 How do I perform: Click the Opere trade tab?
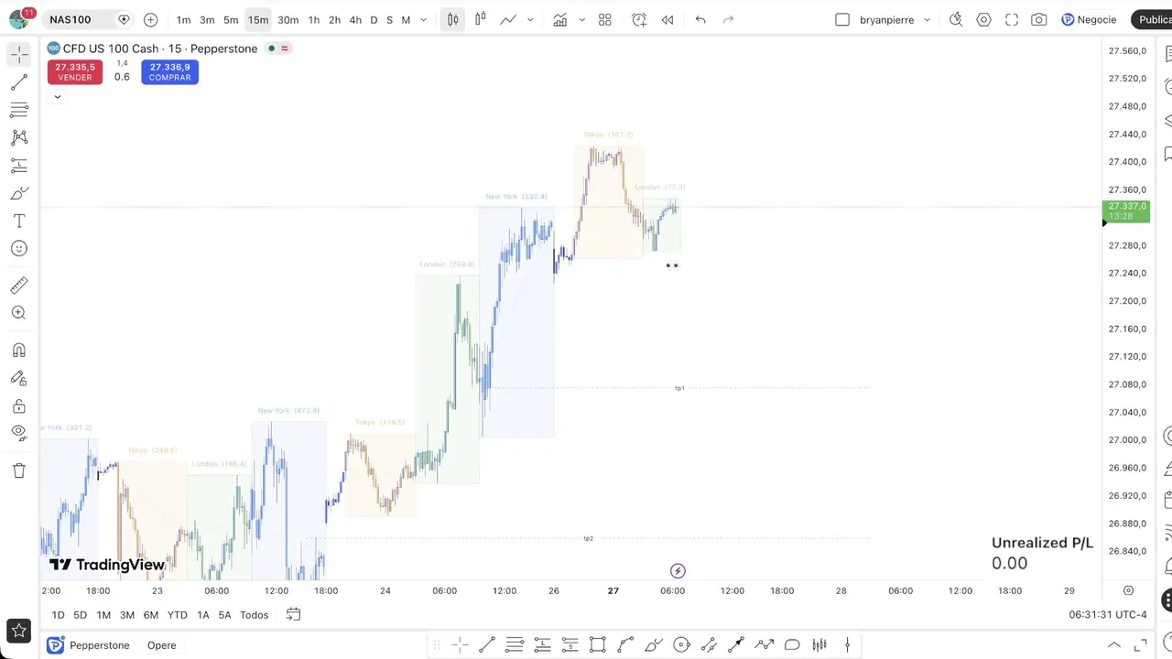(161, 645)
